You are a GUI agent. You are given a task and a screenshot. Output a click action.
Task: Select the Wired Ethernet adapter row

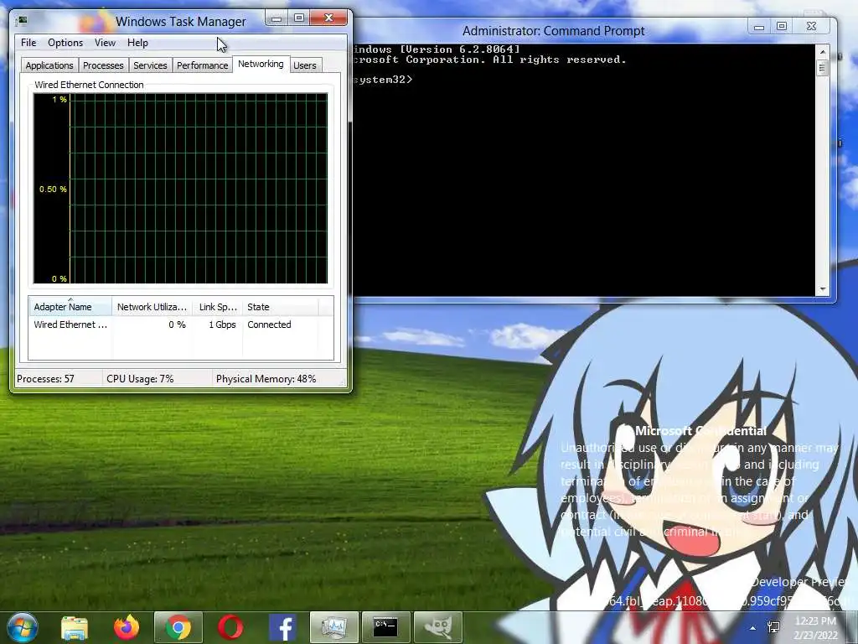[181, 325]
